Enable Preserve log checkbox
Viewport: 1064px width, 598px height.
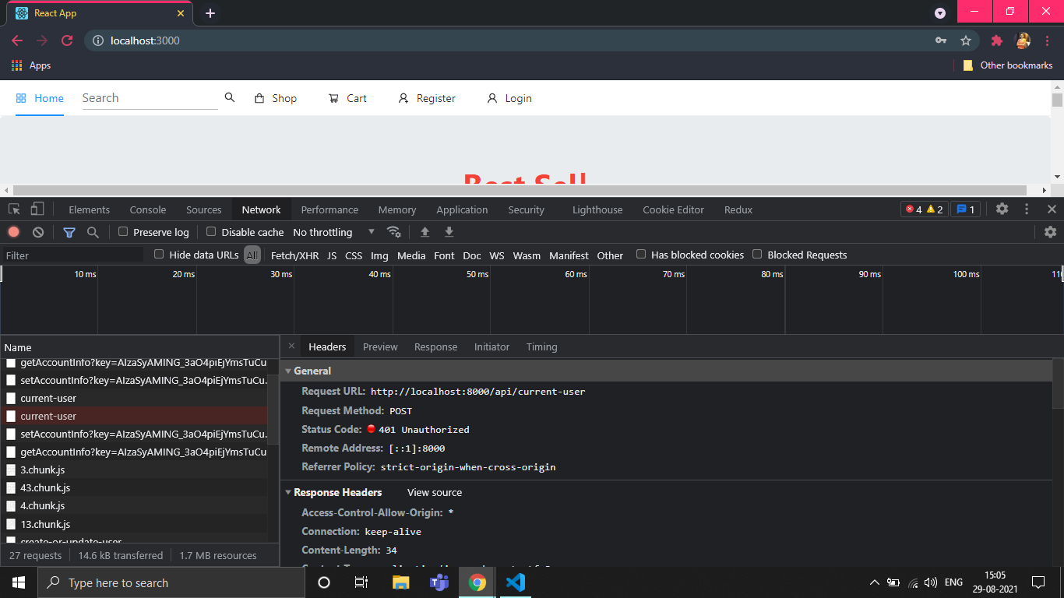[123, 231]
